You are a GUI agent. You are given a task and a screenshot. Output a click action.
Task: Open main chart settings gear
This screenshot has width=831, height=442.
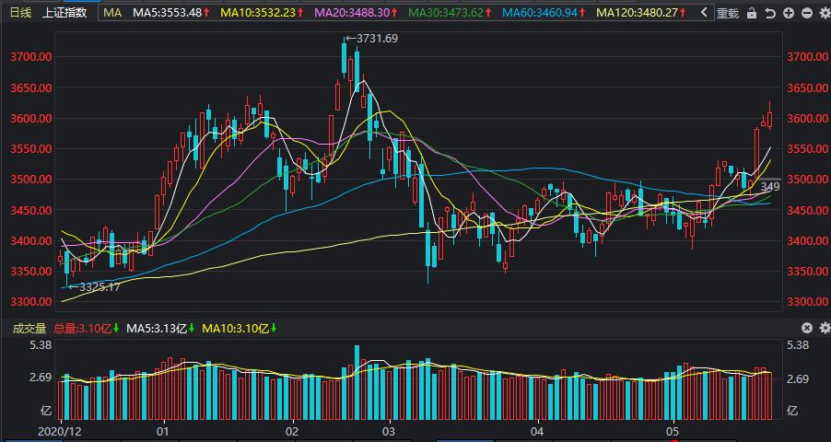tap(824, 13)
